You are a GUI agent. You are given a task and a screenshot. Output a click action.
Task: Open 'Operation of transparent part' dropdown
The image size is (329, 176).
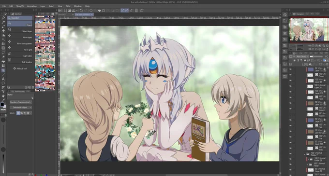coord(21,102)
